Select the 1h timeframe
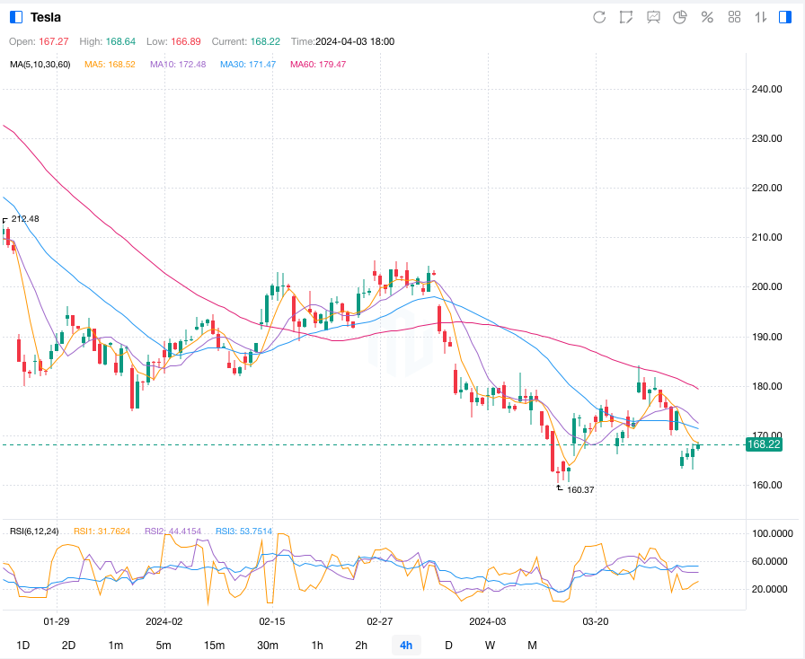805x659 pixels. coord(317,645)
